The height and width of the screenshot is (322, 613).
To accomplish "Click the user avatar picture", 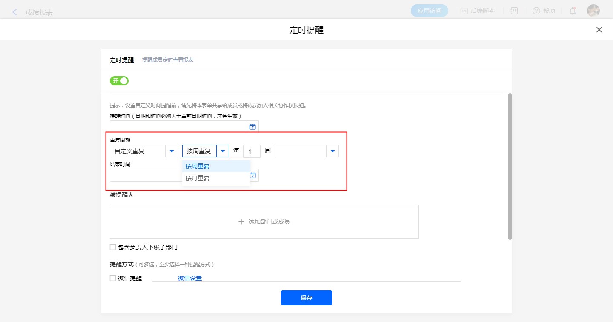I will [593, 11].
